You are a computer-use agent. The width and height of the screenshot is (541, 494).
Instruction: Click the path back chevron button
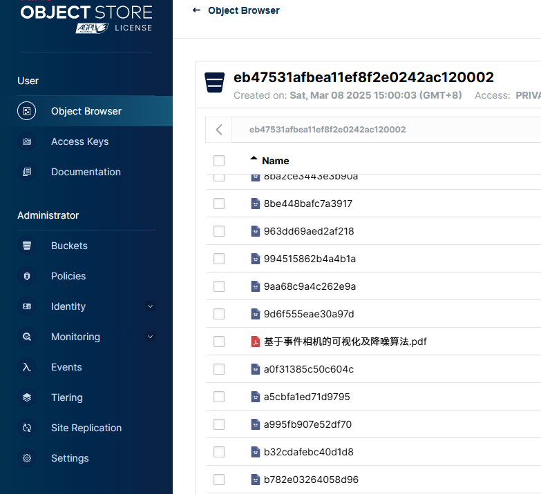[219, 130]
